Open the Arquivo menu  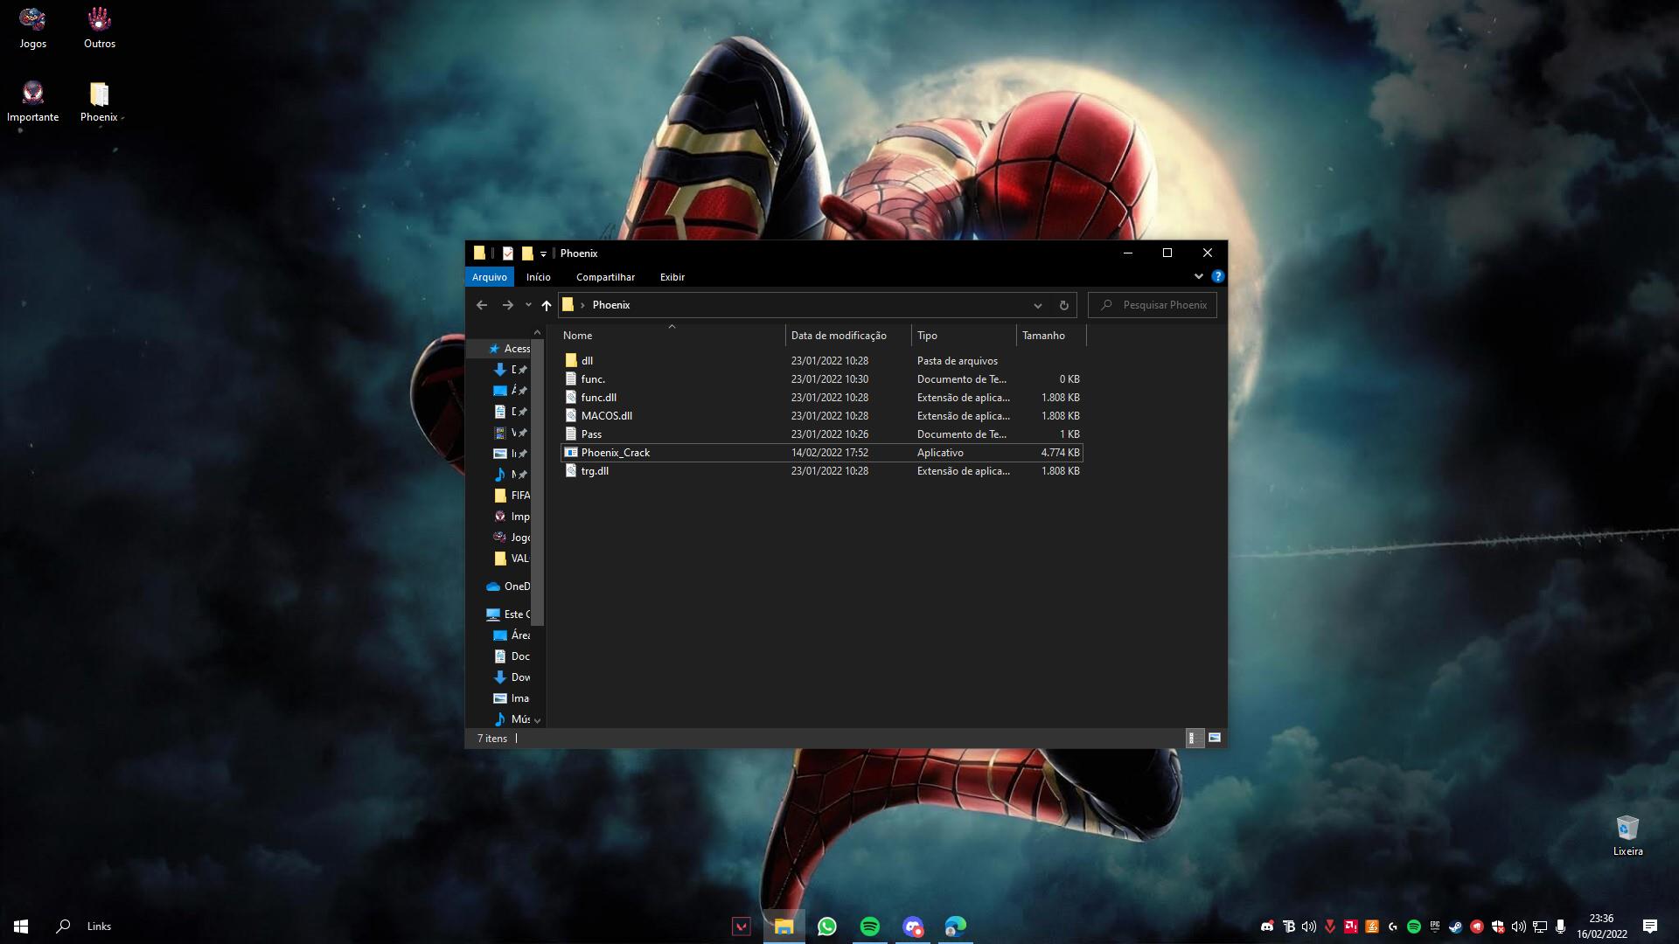point(489,276)
